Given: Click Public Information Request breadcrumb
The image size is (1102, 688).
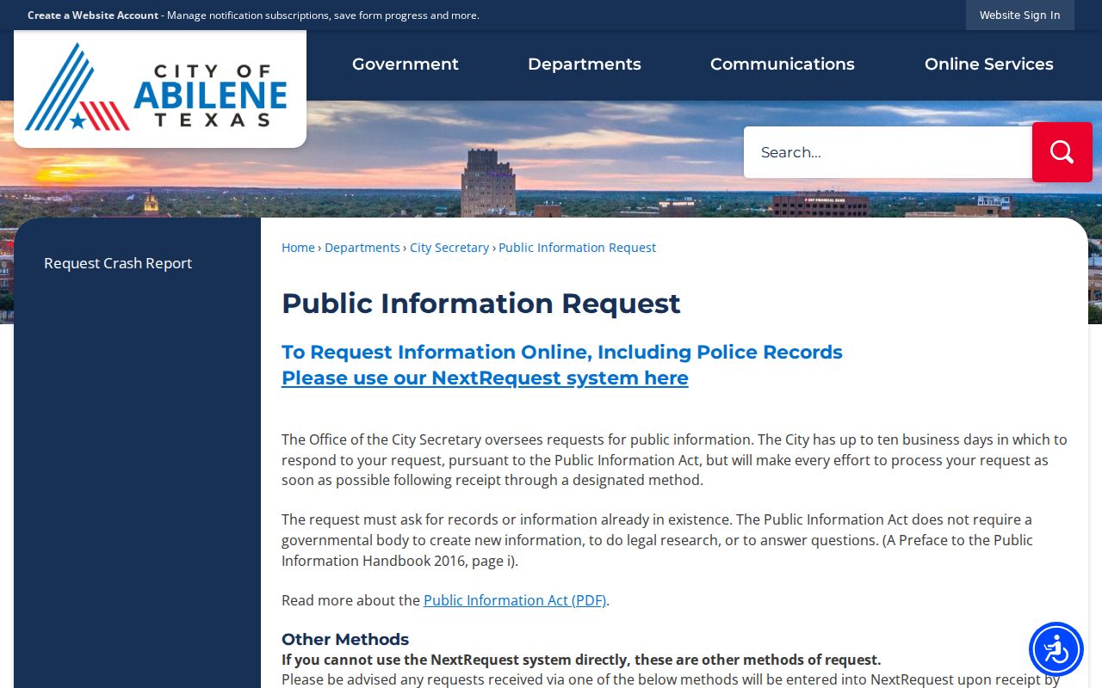Looking at the screenshot, I should [x=577, y=248].
